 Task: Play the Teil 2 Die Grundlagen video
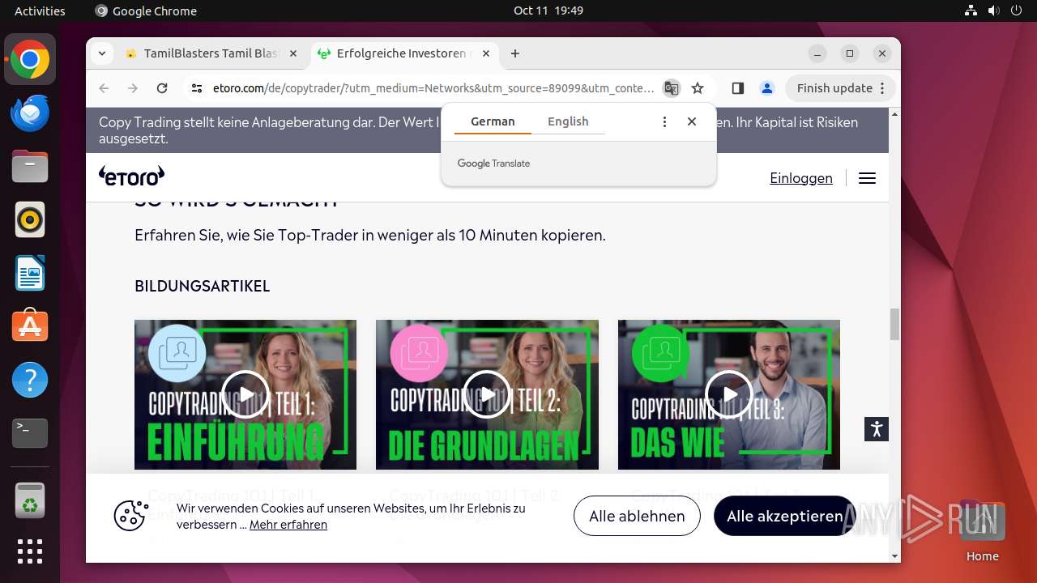487,394
